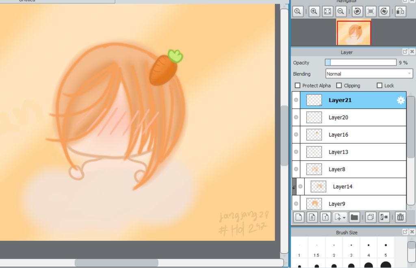
Task: Create a new 8-bit layer
Action: (x=312, y=217)
